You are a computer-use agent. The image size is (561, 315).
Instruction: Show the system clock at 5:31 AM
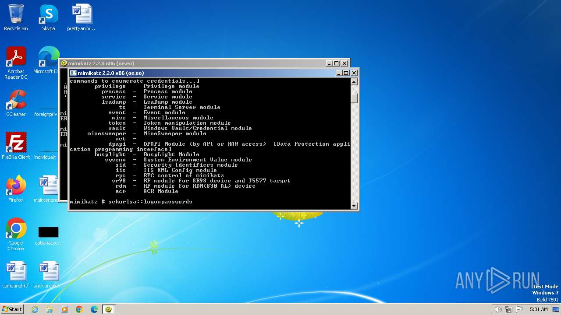coord(539,309)
